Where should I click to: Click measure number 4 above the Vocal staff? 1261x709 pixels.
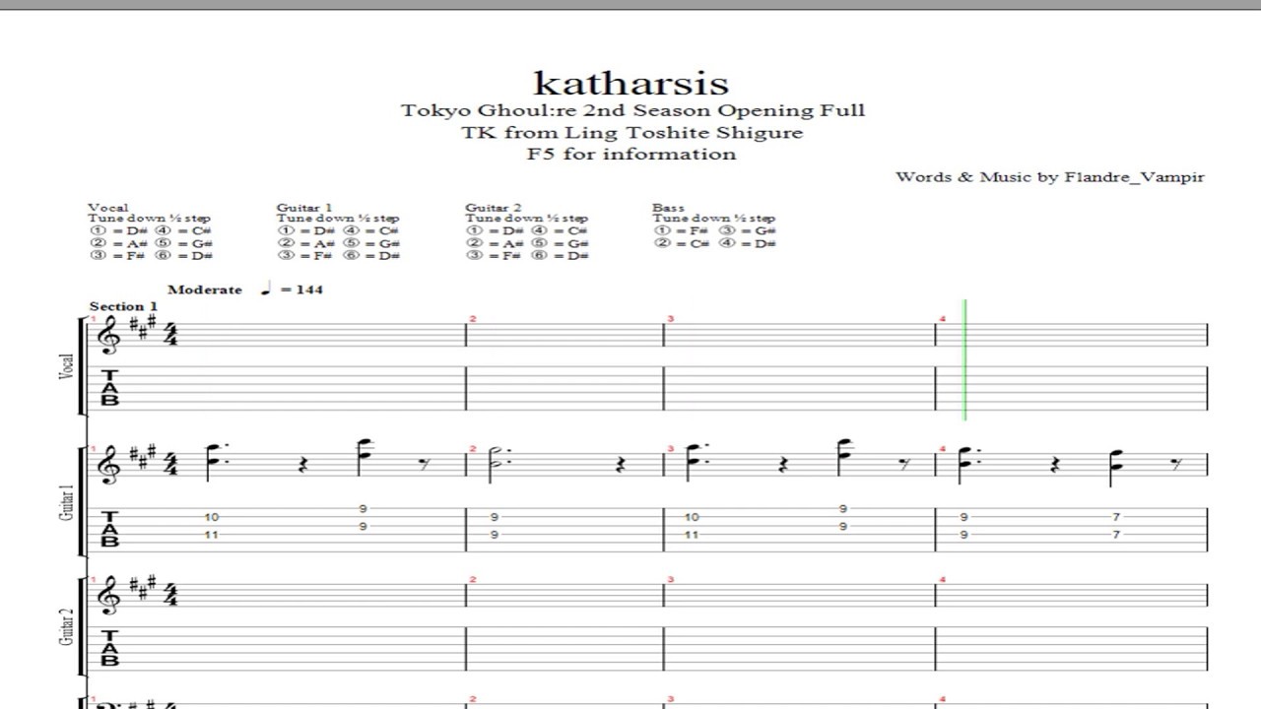(x=942, y=318)
